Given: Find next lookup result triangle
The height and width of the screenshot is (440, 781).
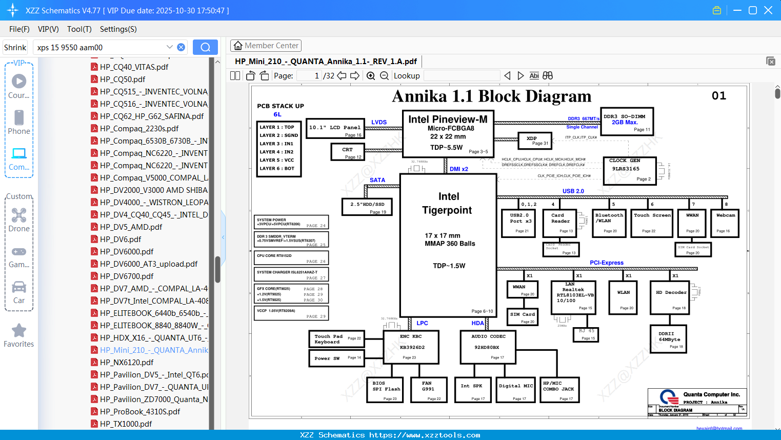Looking at the screenshot, I should click(520, 75).
